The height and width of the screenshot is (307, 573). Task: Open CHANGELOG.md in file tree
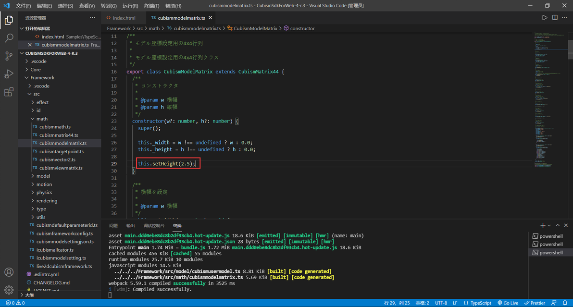pos(60,282)
